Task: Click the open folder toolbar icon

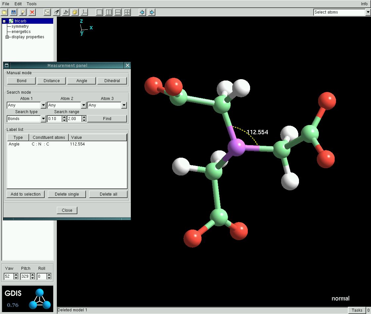Action: [x=4, y=12]
